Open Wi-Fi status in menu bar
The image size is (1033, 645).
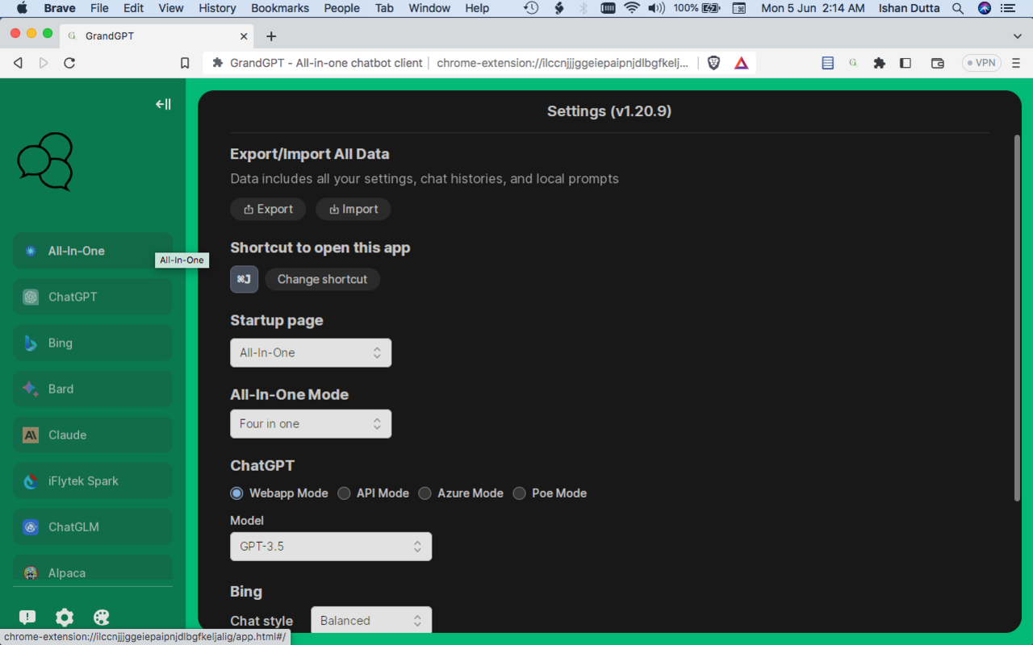[x=632, y=8]
